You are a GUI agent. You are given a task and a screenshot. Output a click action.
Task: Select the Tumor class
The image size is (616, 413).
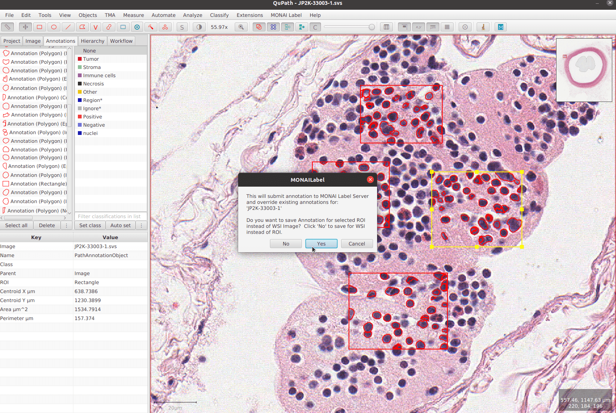(x=111, y=59)
